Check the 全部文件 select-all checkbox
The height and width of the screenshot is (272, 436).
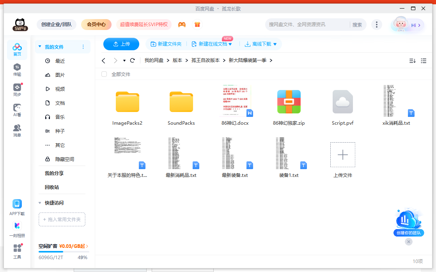(104, 74)
